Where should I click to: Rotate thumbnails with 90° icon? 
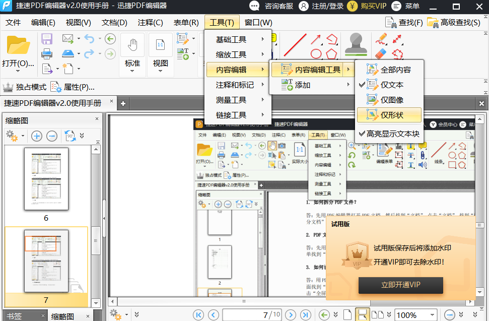(70, 136)
